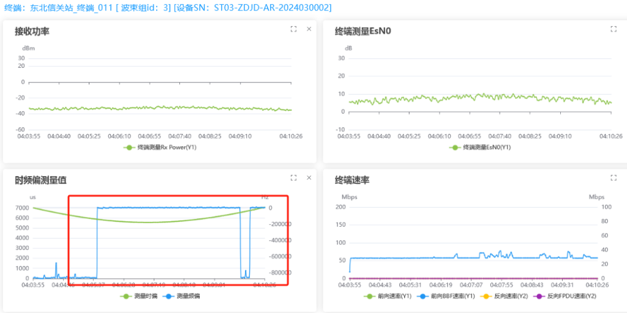The width and height of the screenshot is (627, 313).
Task: Select the 接收功率 panel title
Action: pyautogui.click(x=32, y=31)
